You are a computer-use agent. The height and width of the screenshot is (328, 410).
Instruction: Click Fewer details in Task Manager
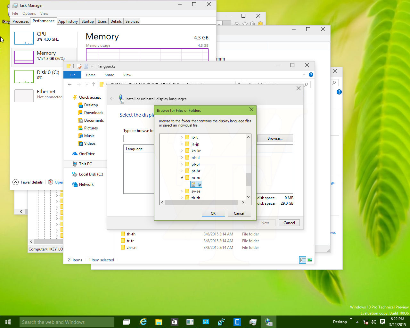pos(28,182)
